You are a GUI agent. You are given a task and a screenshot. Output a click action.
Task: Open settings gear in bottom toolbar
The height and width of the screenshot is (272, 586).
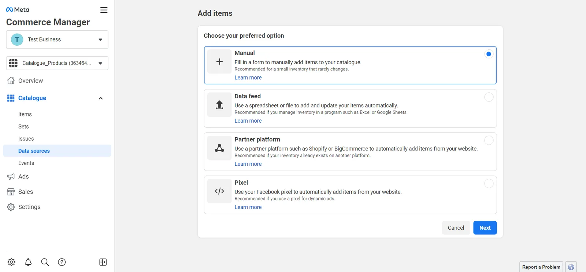coord(11,262)
